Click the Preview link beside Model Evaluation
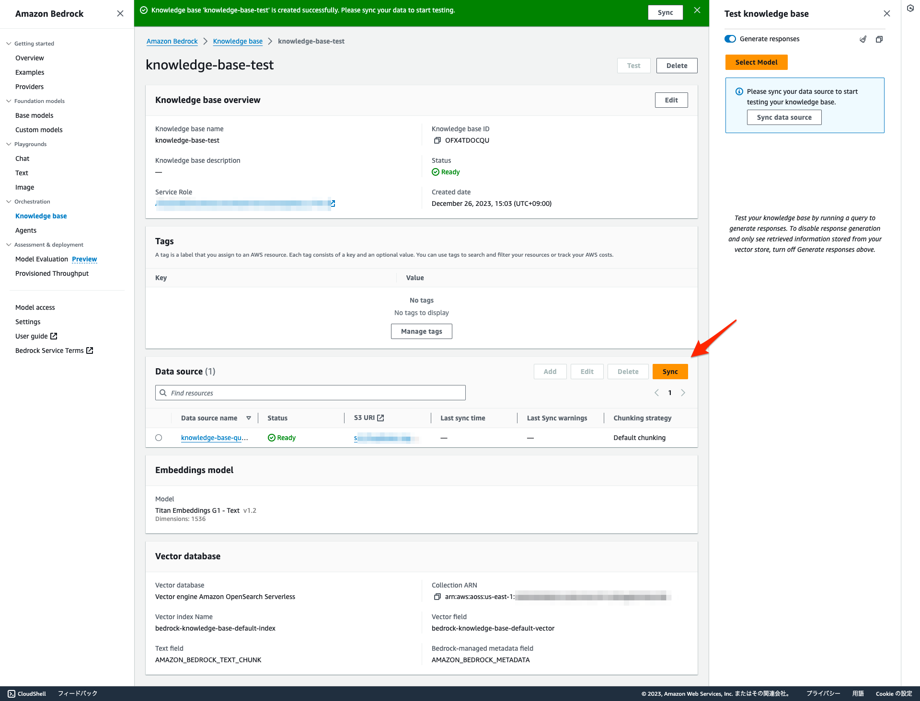Viewport: 920px width, 701px height. coord(84,259)
